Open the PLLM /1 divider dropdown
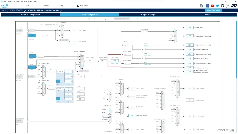This screenshot has width=238, height=134. pos(51,71)
